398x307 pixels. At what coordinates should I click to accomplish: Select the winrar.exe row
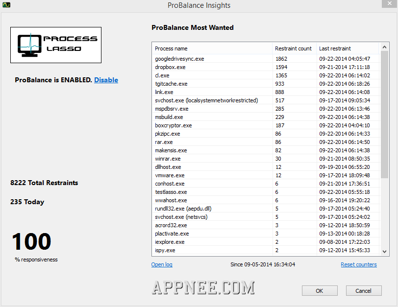266,159
